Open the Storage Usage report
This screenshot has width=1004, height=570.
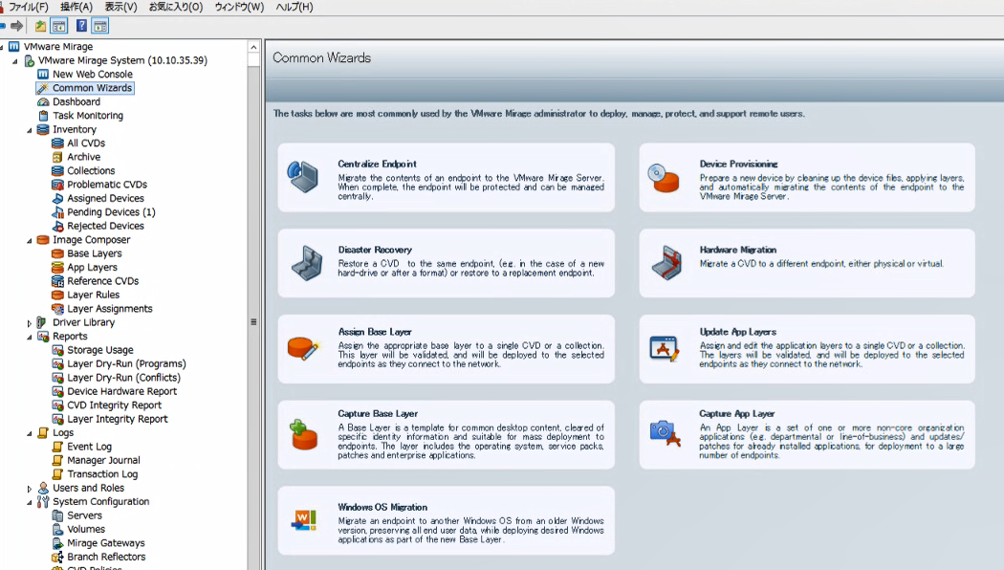(99, 350)
